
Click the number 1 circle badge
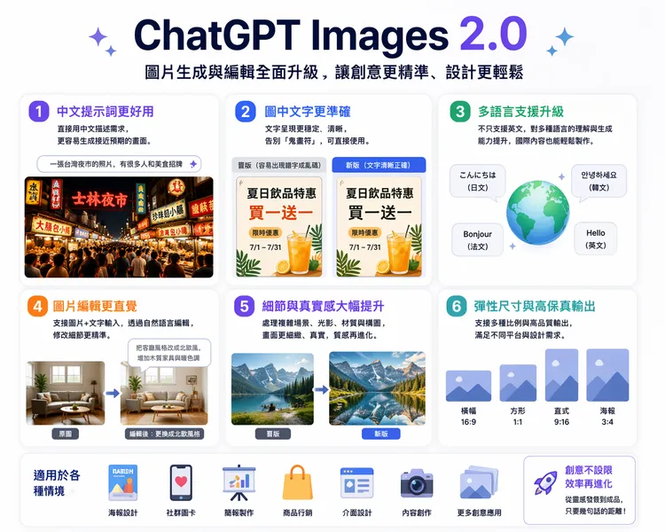coord(39,112)
